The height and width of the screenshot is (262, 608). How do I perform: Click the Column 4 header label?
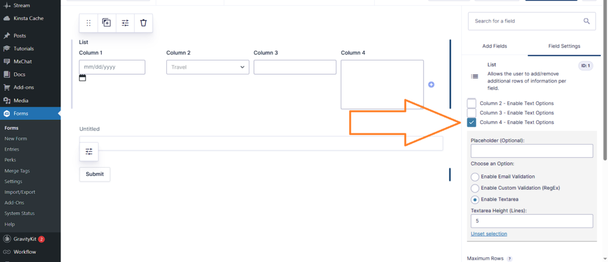coord(353,53)
